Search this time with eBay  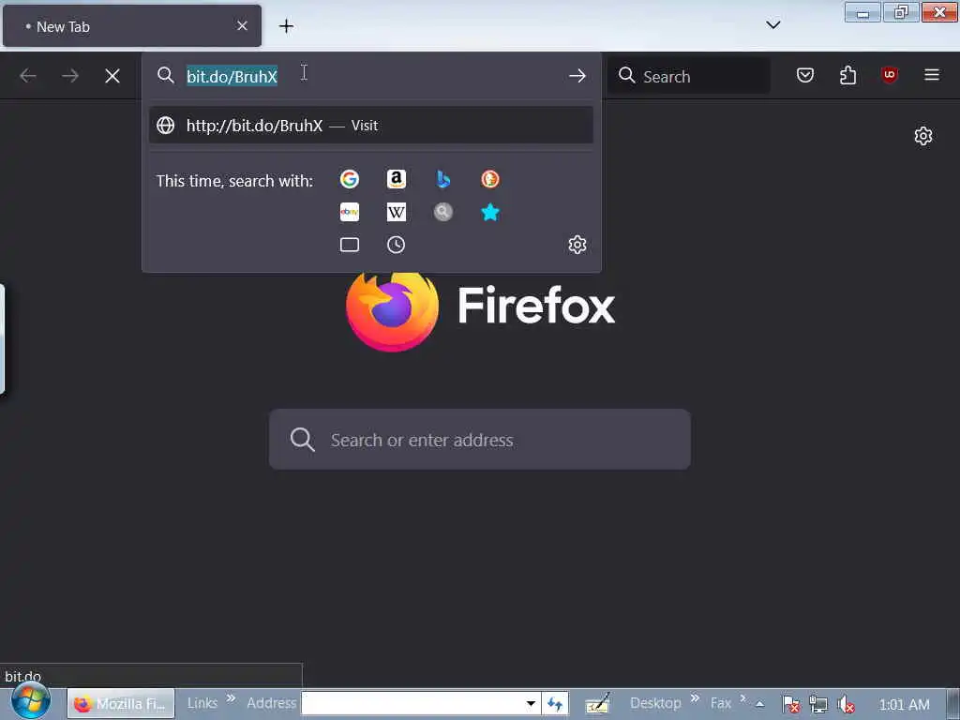point(350,213)
